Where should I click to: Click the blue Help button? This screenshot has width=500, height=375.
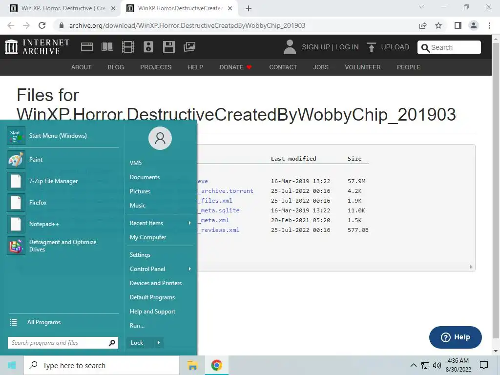[456, 337]
